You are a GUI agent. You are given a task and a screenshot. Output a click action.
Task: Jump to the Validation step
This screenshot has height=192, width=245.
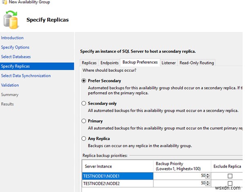pyautogui.click(x=10, y=85)
